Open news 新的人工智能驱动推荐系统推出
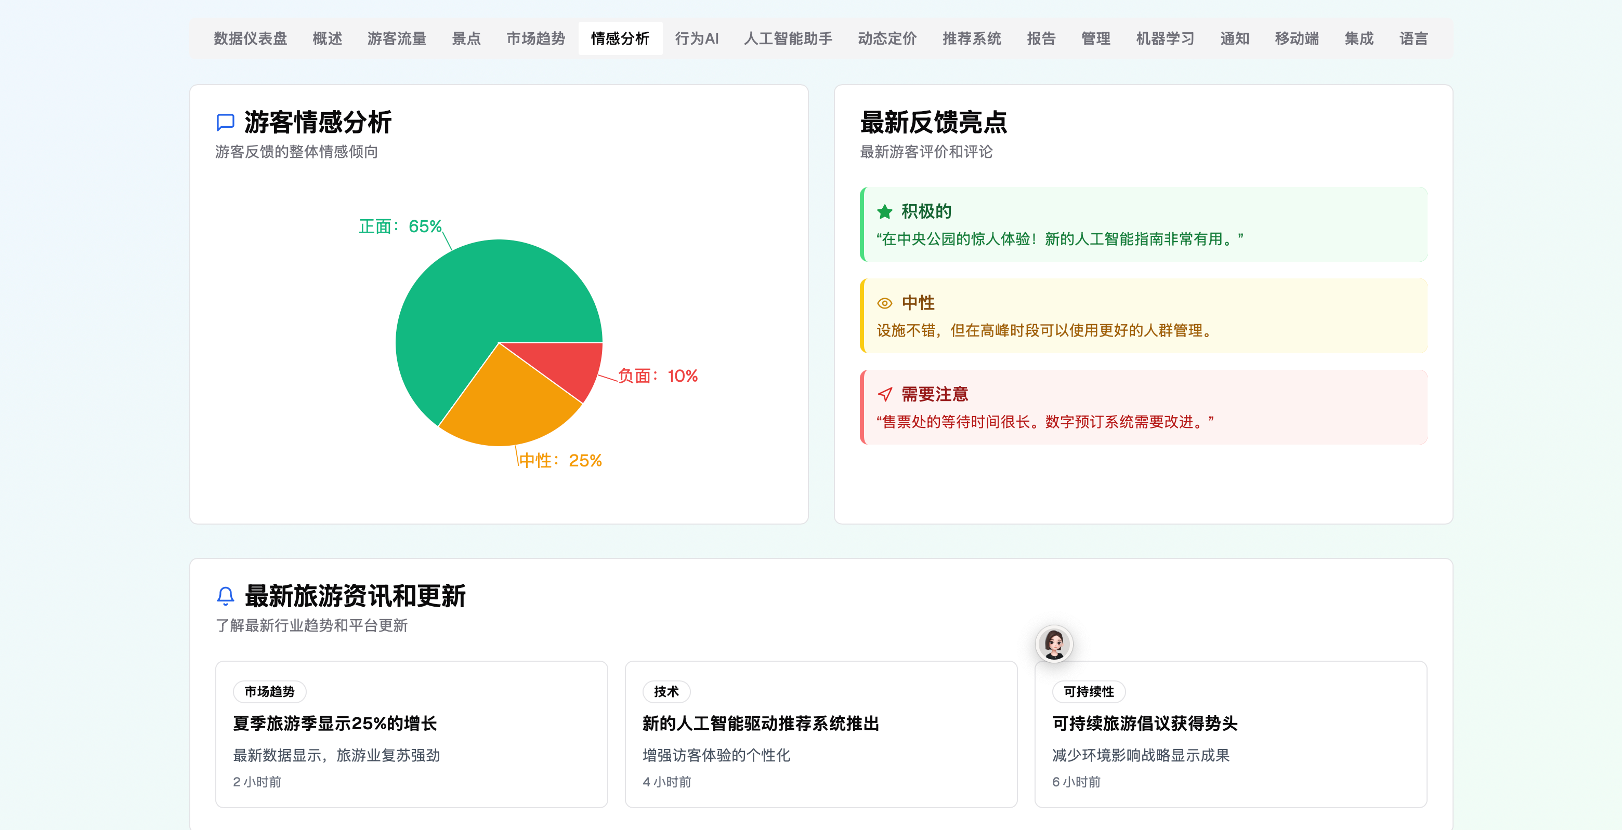This screenshot has height=830, width=1622. (760, 724)
